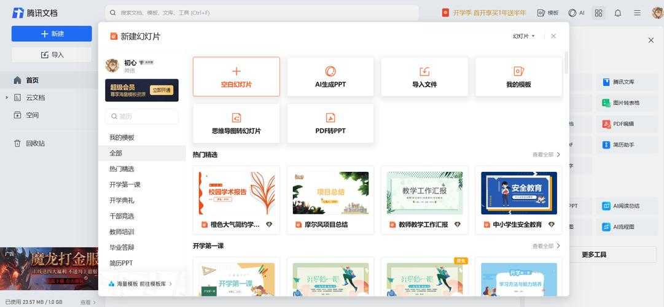Expand the 云文档 tree arrow
This screenshot has width=664, height=307.
pyautogui.click(x=7, y=98)
